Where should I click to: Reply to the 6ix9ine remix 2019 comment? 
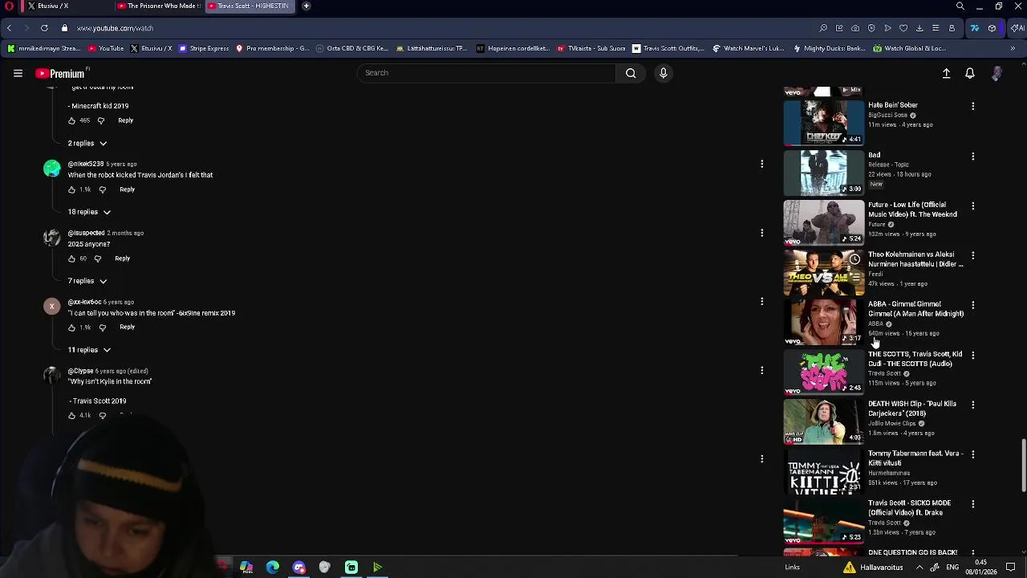tap(128, 328)
